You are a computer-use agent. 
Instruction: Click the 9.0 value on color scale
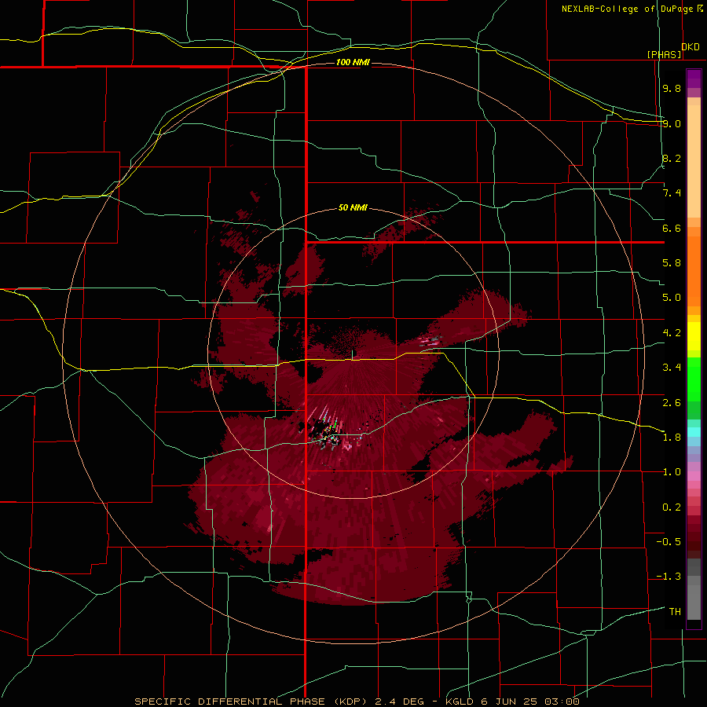[672, 123]
